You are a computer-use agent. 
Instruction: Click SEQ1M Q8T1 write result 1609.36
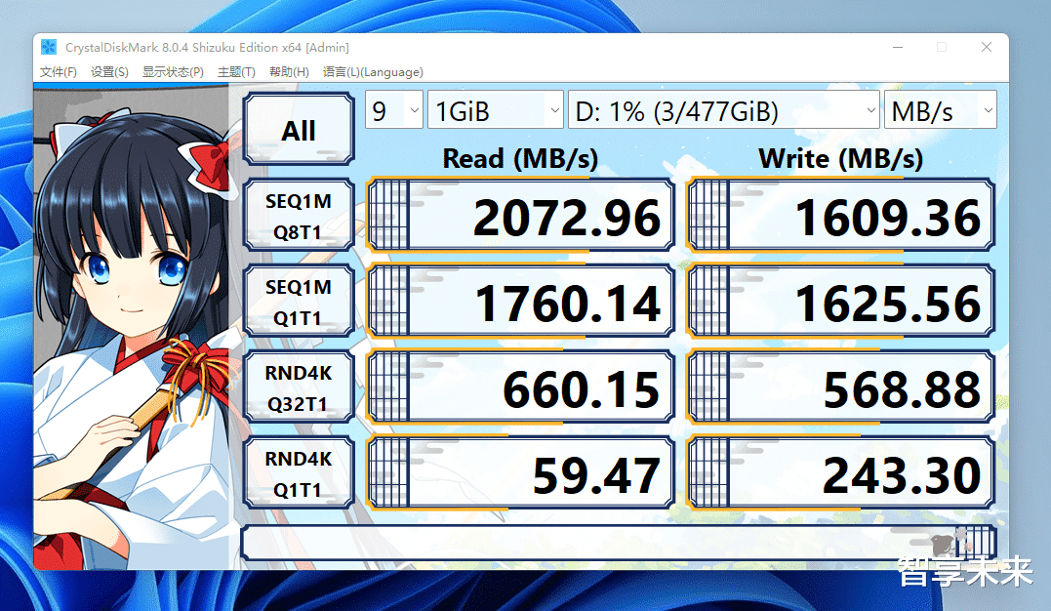(840, 216)
